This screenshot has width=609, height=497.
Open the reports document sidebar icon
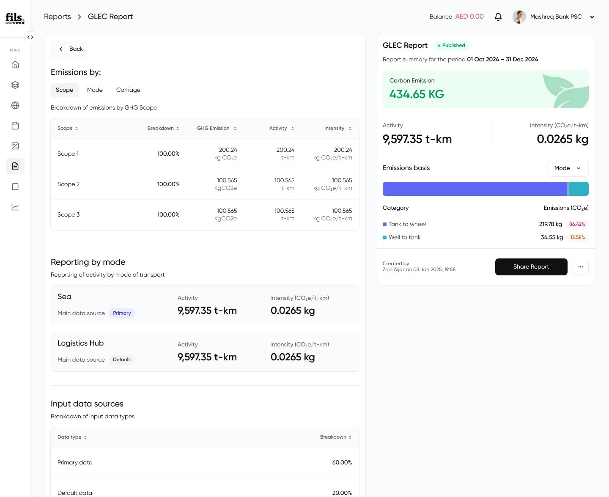click(15, 166)
